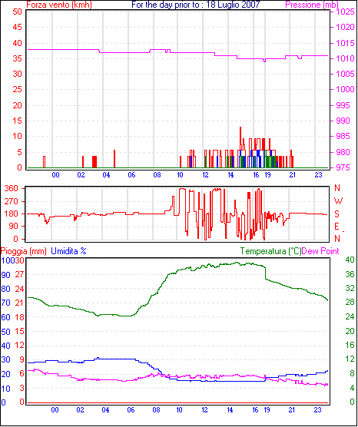Click hour label 21 under bottom chart

tap(292, 410)
